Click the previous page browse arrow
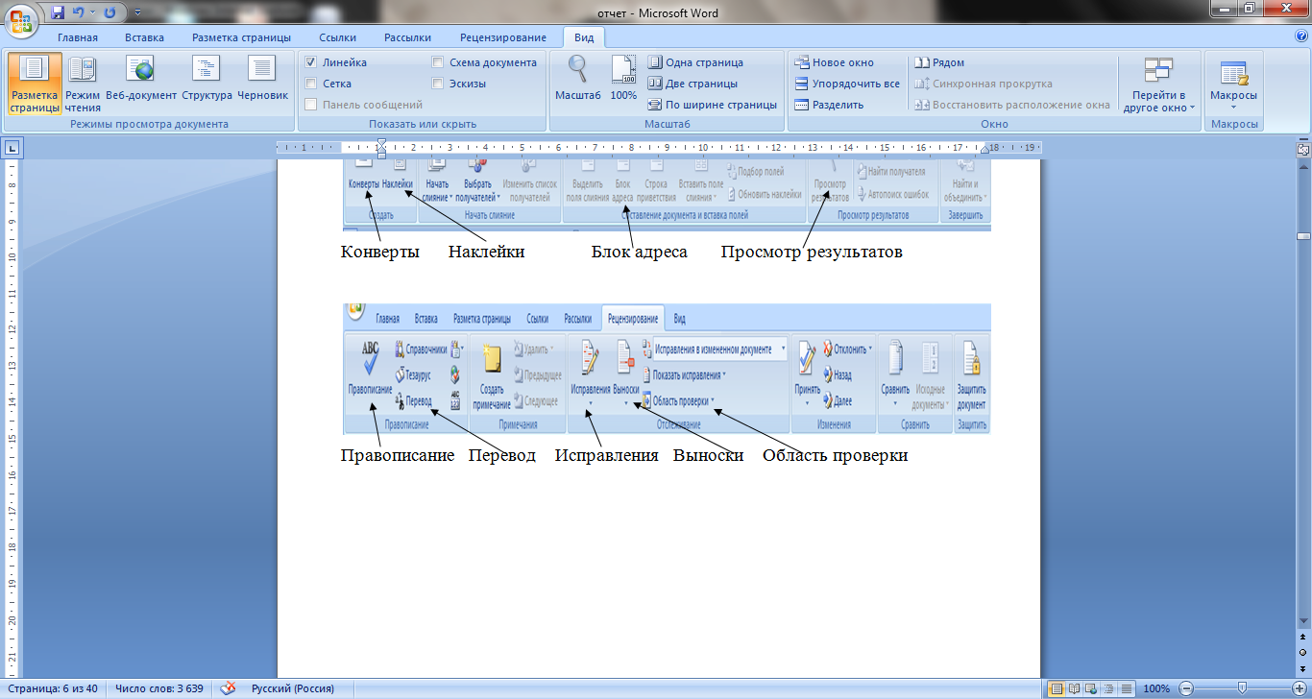 tap(1303, 638)
